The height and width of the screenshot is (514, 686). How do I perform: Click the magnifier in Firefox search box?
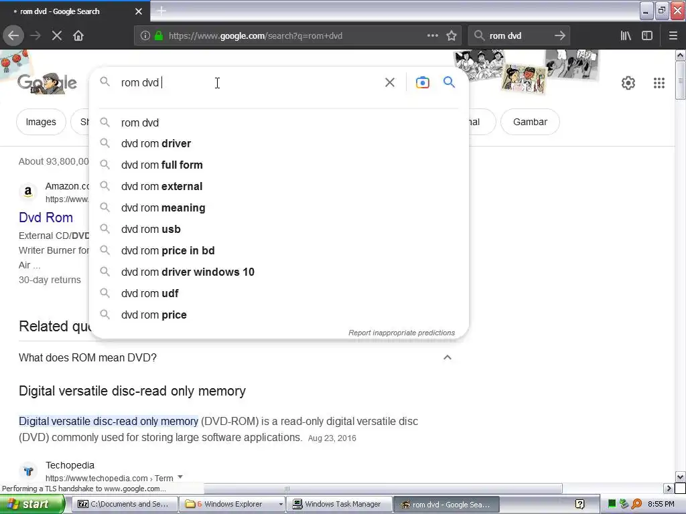(x=480, y=35)
